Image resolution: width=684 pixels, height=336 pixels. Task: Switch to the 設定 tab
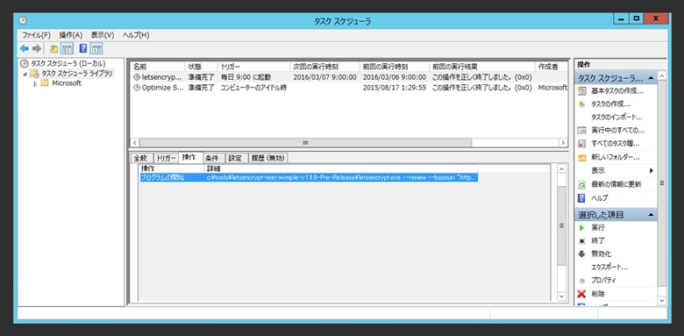click(x=236, y=158)
